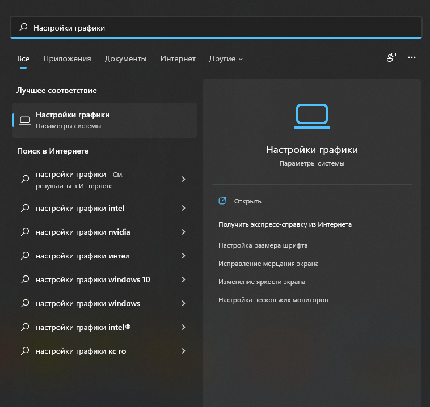Open 'Настройка размера шрифта' help link
The height and width of the screenshot is (407, 430).
(263, 245)
